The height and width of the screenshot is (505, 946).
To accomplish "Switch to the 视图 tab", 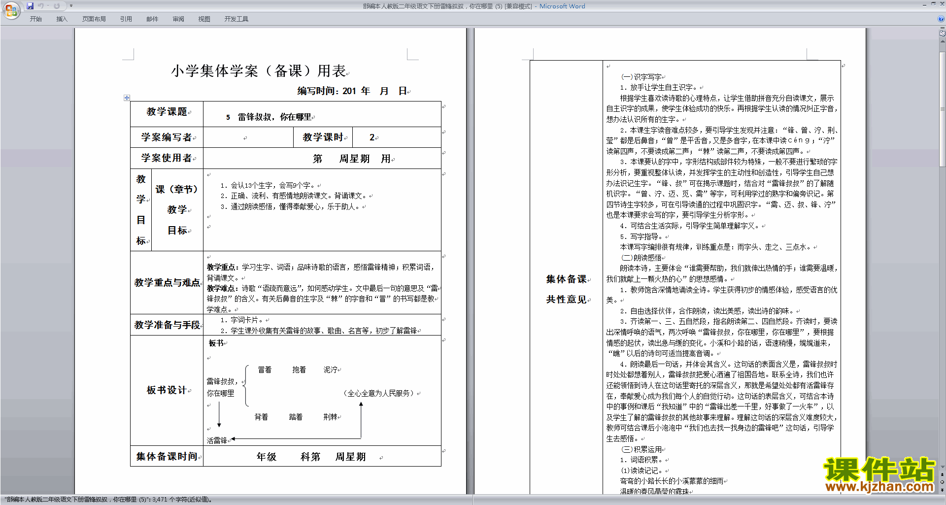I will (x=204, y=19).
